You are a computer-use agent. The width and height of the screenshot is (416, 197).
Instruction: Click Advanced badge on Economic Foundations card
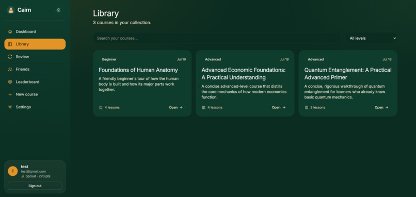click(x=213, y=59)
